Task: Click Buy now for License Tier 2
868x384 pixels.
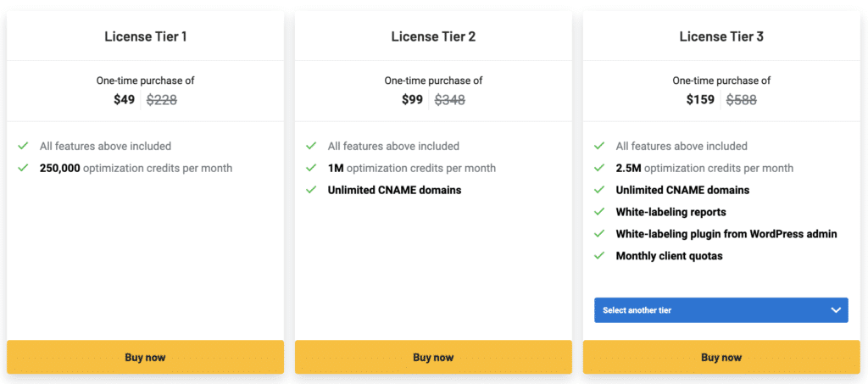Action: 433,357
